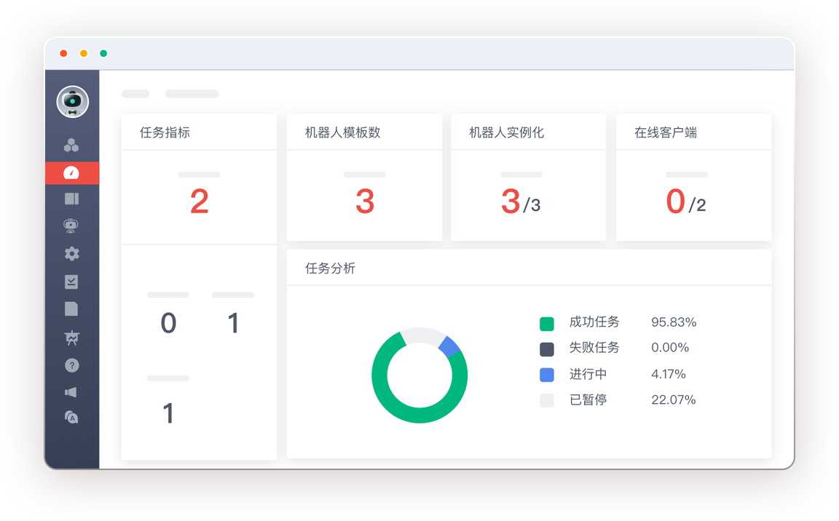Click the 失败任务 legend label
Viewport: 839px width, 521px height.
pyautogui.click(x=594, y=347)
